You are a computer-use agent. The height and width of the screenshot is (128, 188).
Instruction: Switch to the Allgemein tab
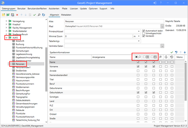[x=54, y=15]
